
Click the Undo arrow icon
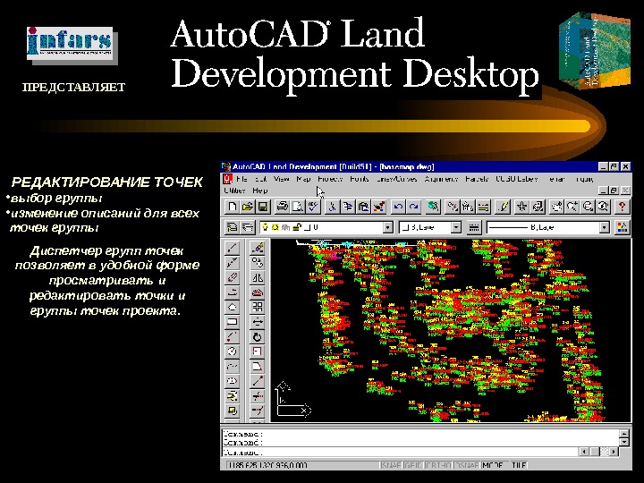click(x=397, y=207)
